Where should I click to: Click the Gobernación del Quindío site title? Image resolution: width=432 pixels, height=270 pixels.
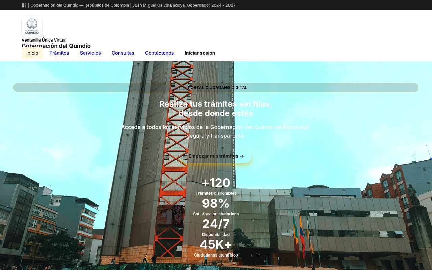pos(56,46)
